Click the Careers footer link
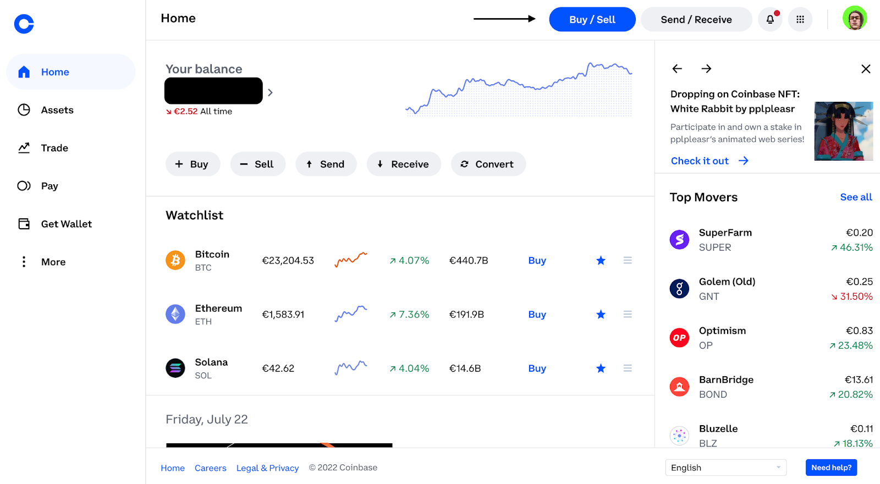Screen dimensions: 880x484 pyautogui.click(x=210, y=468)
